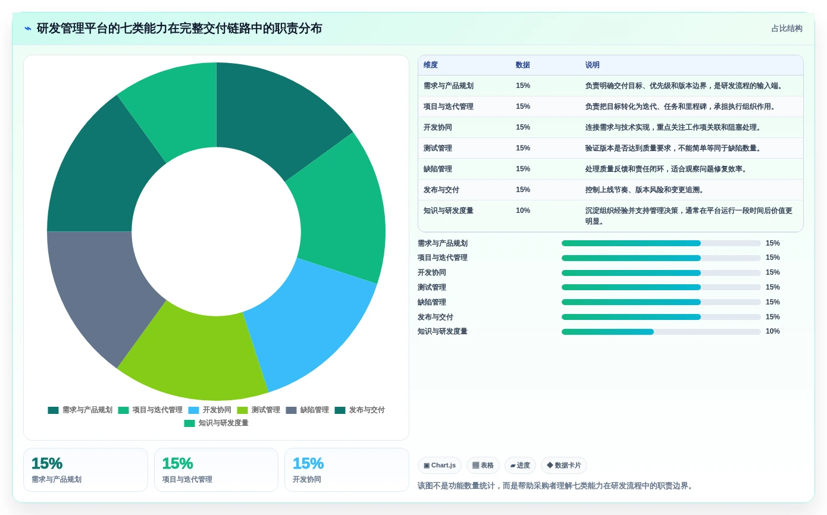Click the 进度 tag chip
This screenshot has width=827, height=515.
click(x=520, y=466)
